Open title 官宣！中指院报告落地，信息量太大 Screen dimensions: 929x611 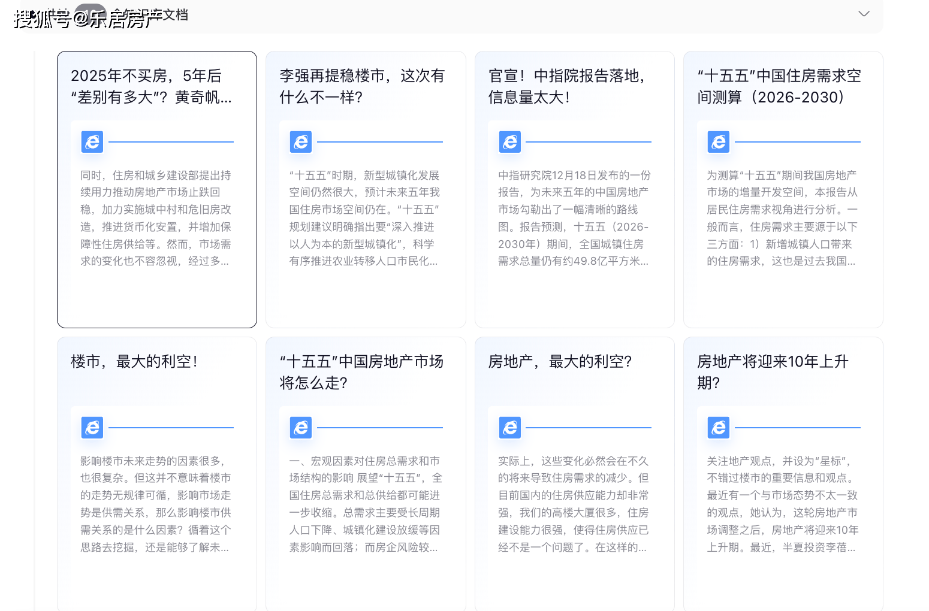point(567,86)
